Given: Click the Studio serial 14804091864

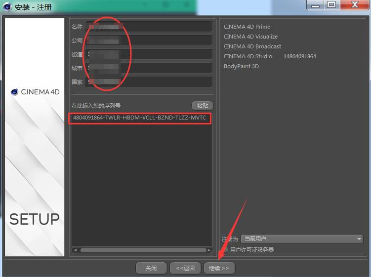Looking at the screenshot, I should (299, 56).
